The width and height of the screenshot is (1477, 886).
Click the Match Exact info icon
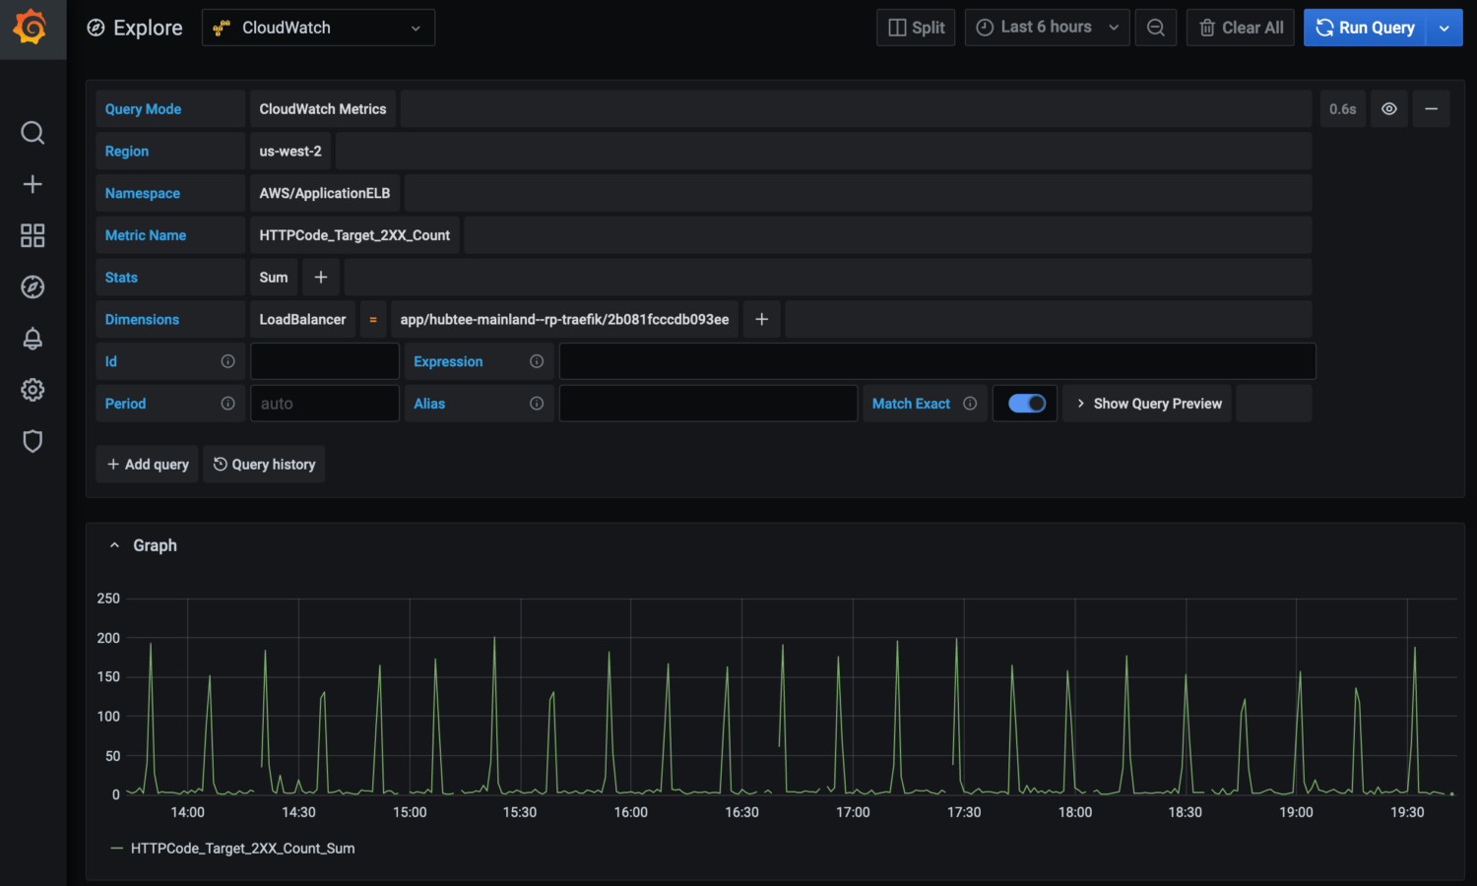tap(970, 404)
